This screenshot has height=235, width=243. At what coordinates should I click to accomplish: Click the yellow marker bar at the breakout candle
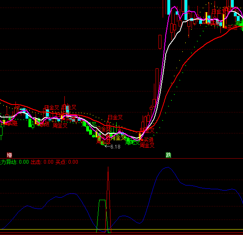point(140,136)
